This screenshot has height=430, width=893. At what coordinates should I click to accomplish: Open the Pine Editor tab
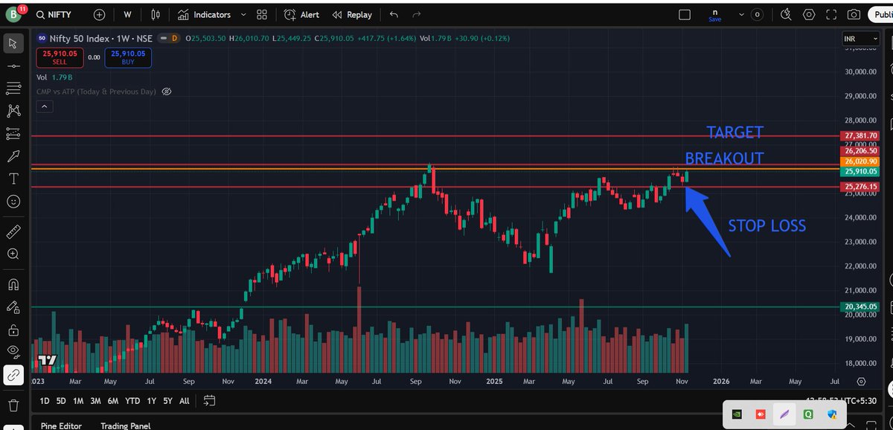pyautogui.click(x=60, y=426)
